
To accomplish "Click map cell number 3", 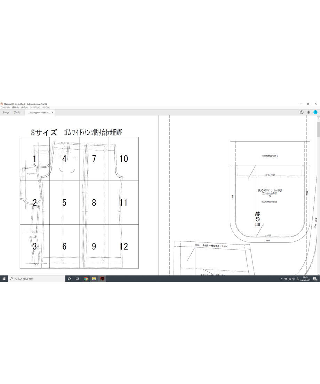I will (34, 246).
